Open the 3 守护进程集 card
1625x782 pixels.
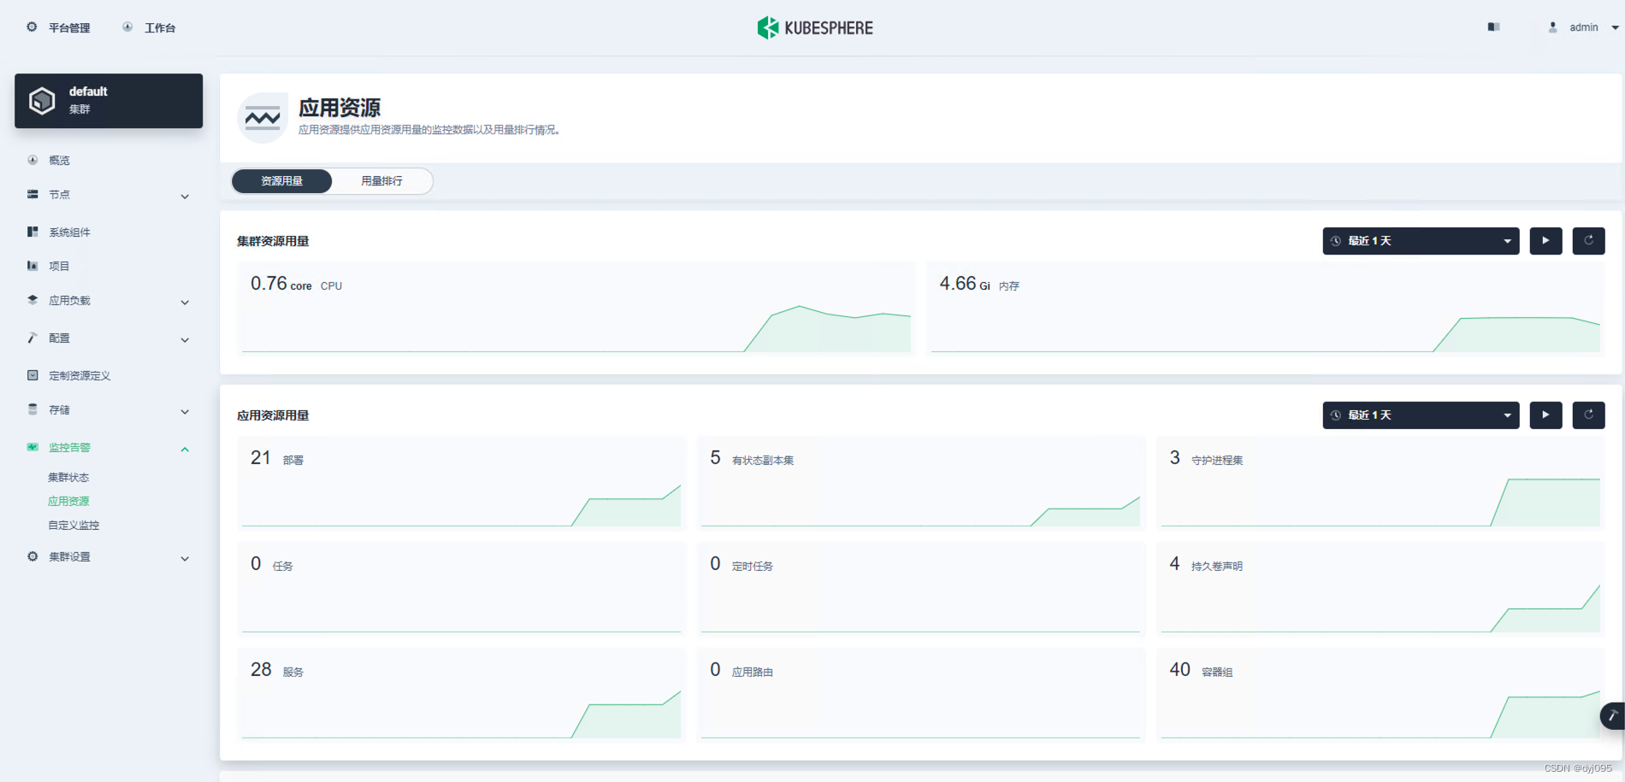coord(1380,483)
